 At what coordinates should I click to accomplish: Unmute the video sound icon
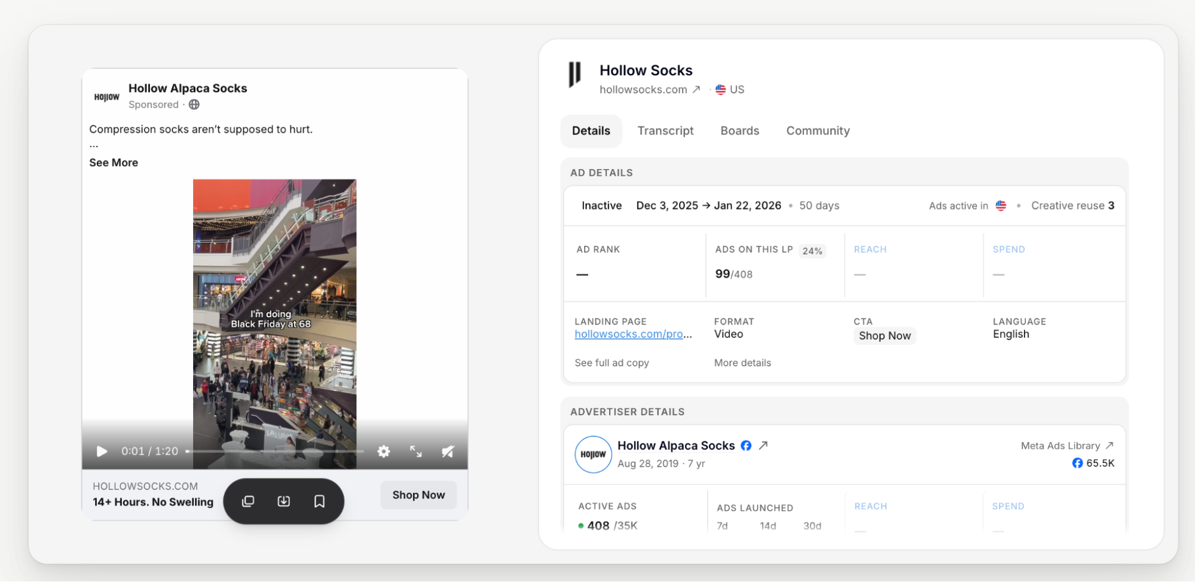coord(448,451)
